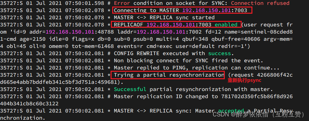Image resolution: width=309 pixels, height=121 pixels.
Task: Click the 'Trying a partial resynchronization' box
Action: [x=168, y=75]
